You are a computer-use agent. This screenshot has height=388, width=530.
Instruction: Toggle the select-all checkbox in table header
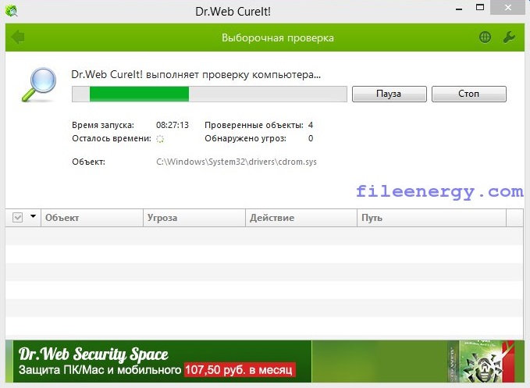pyautogui.click(x=18, y=217)
